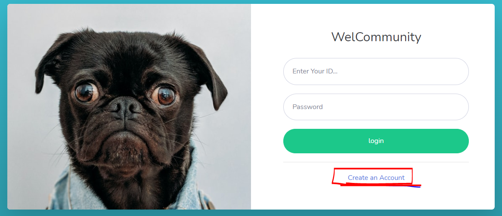Select the Password input box
Image resolution: width=502 pixels, height=216 pixels.
point(376,107)
